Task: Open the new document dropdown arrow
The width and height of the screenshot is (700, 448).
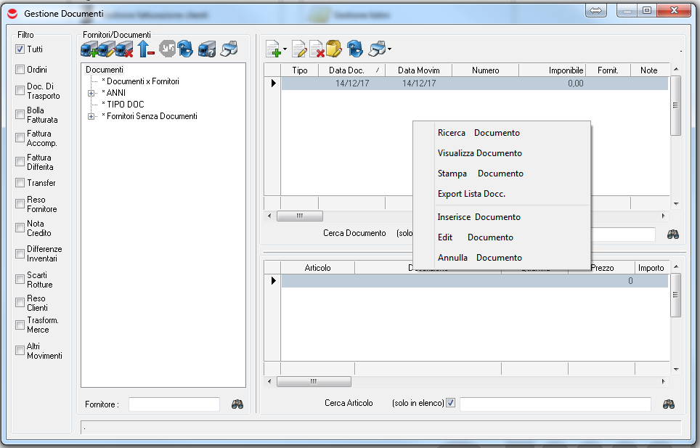Action: click(x=285, y=49)
